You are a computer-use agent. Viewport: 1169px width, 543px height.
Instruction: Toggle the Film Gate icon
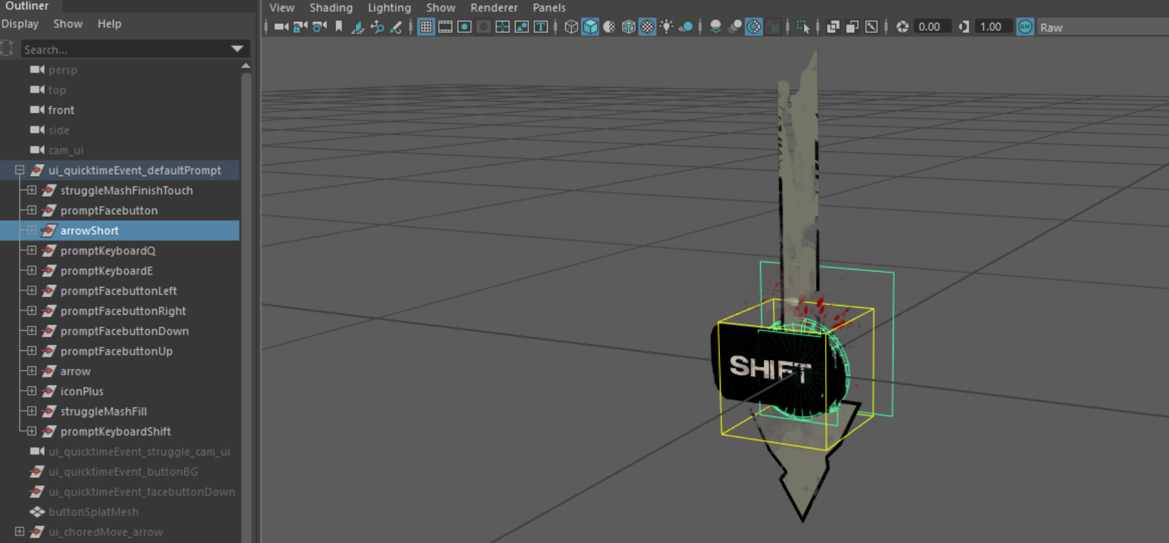[445, 27]
